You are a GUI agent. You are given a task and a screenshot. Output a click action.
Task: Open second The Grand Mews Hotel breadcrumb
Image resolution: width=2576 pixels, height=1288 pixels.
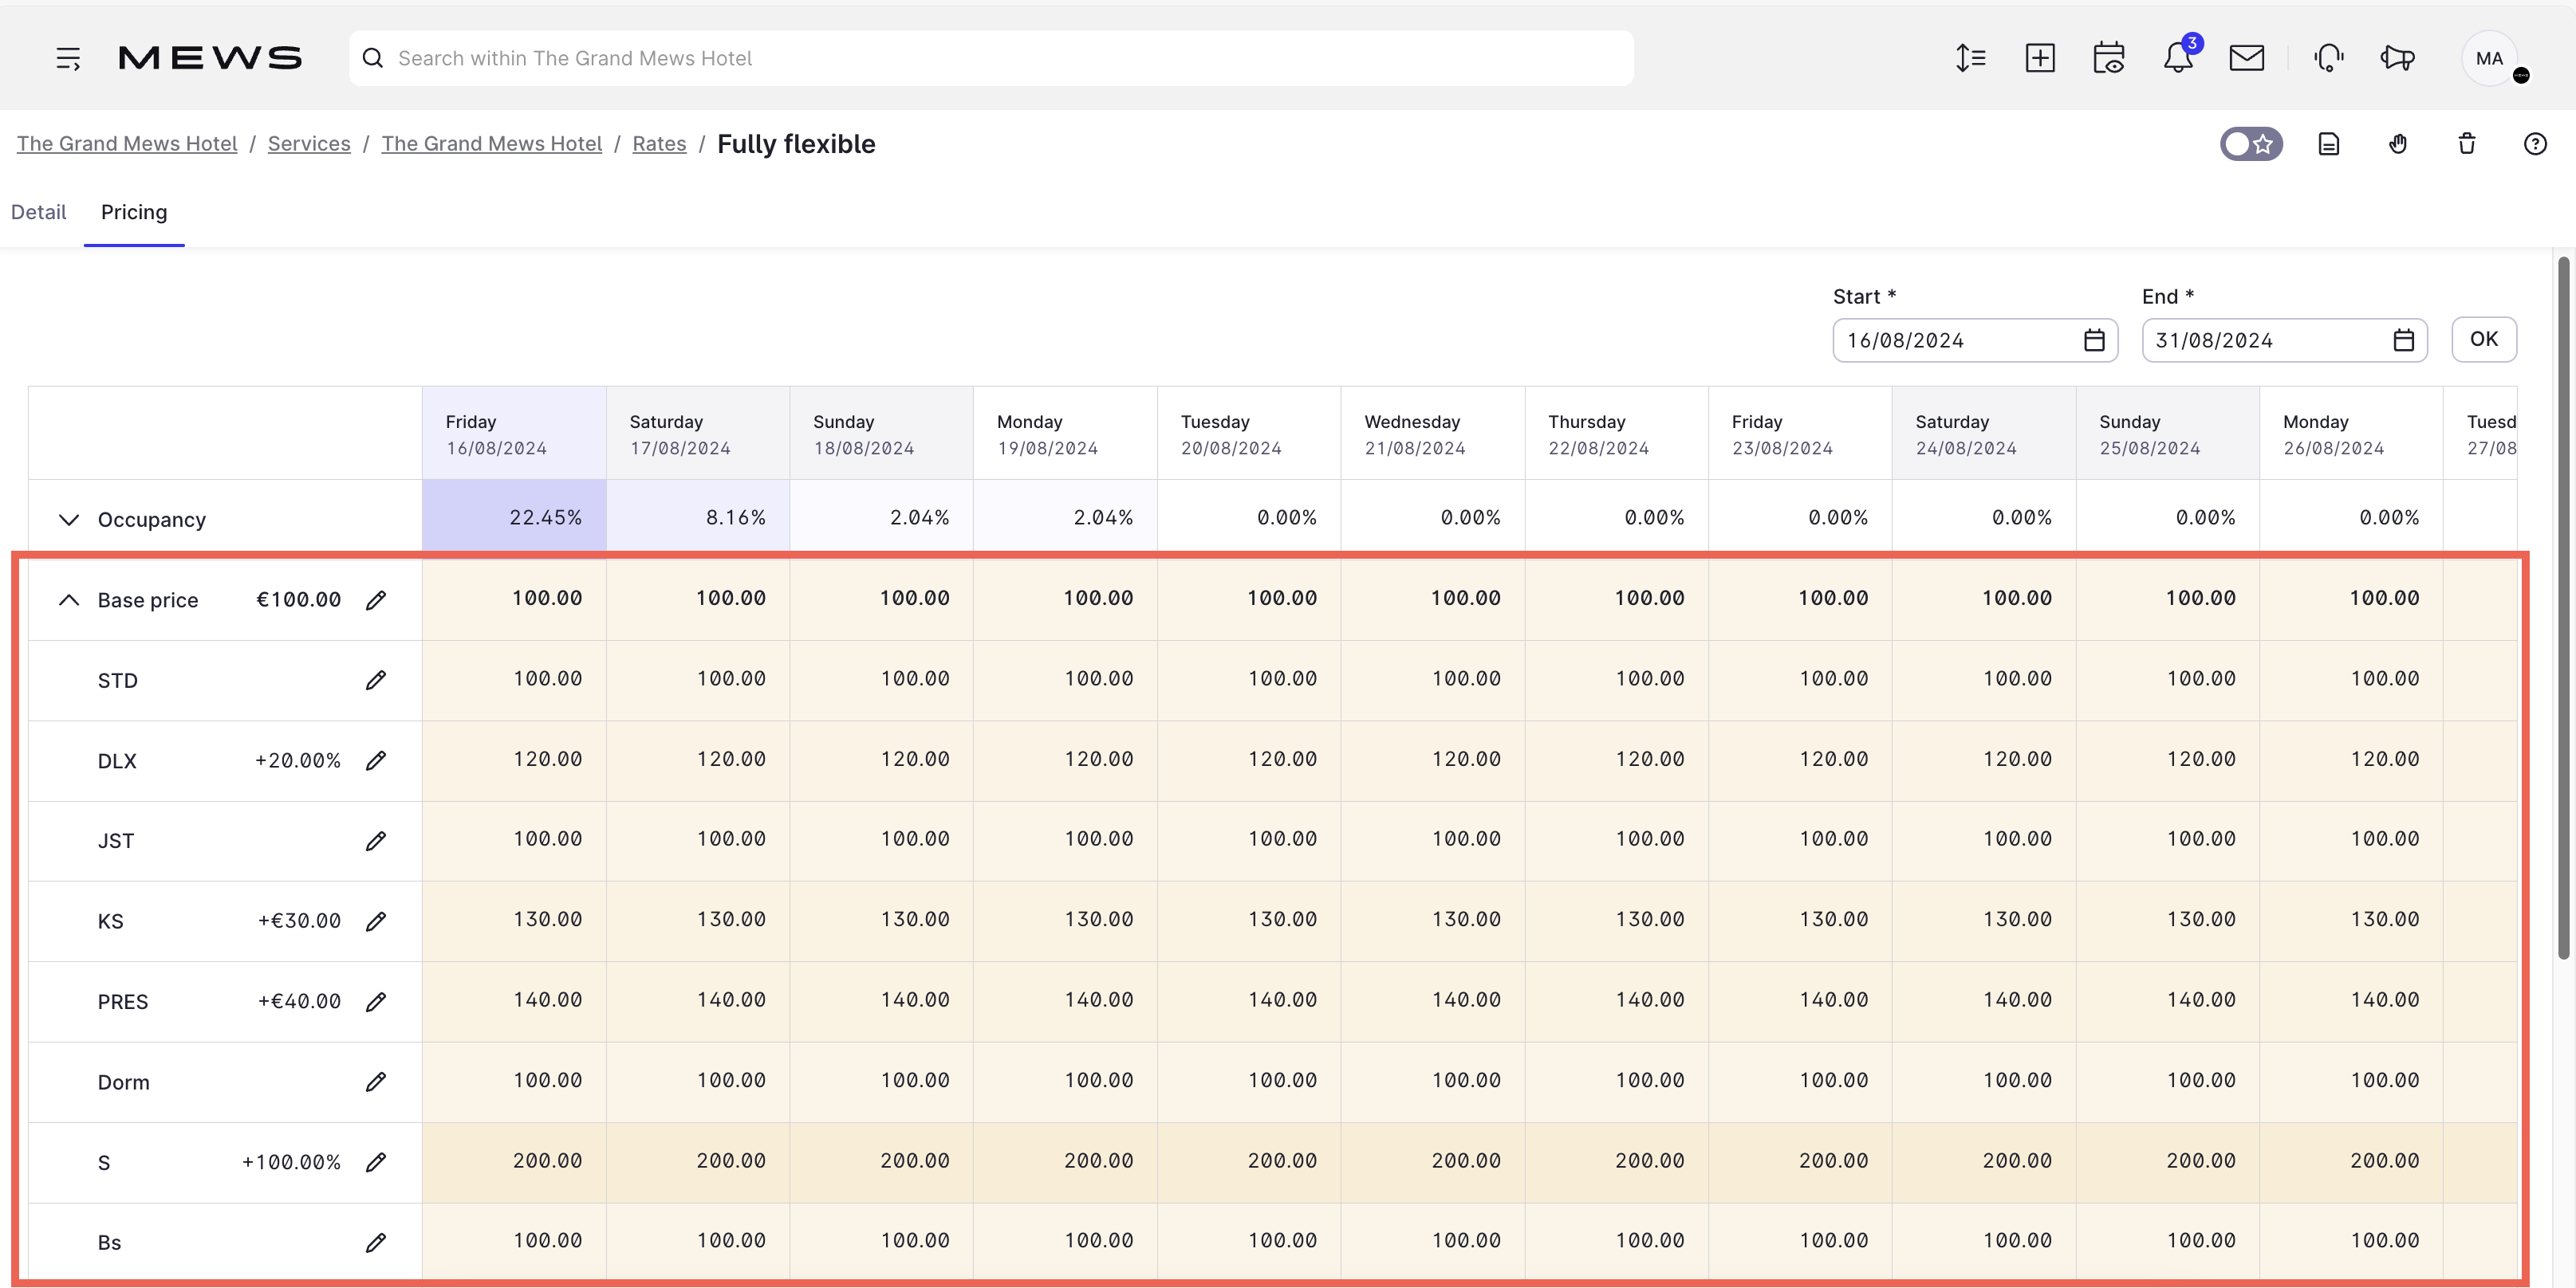[x=492, y=144]
